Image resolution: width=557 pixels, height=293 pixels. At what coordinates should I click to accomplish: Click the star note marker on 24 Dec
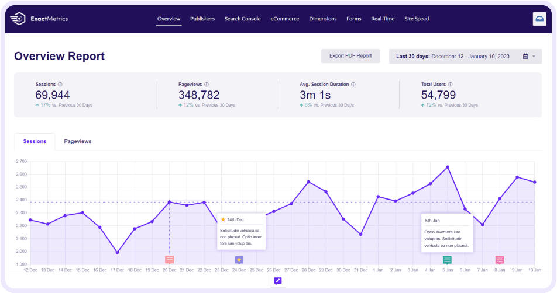pos(239,260)
